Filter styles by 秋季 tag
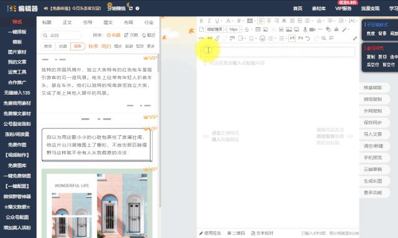The height and width of the screenshot is (238, 398). [x=93, y=46]
